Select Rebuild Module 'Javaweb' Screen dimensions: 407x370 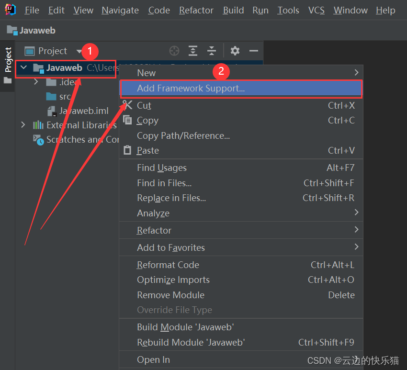pos(241,342)
